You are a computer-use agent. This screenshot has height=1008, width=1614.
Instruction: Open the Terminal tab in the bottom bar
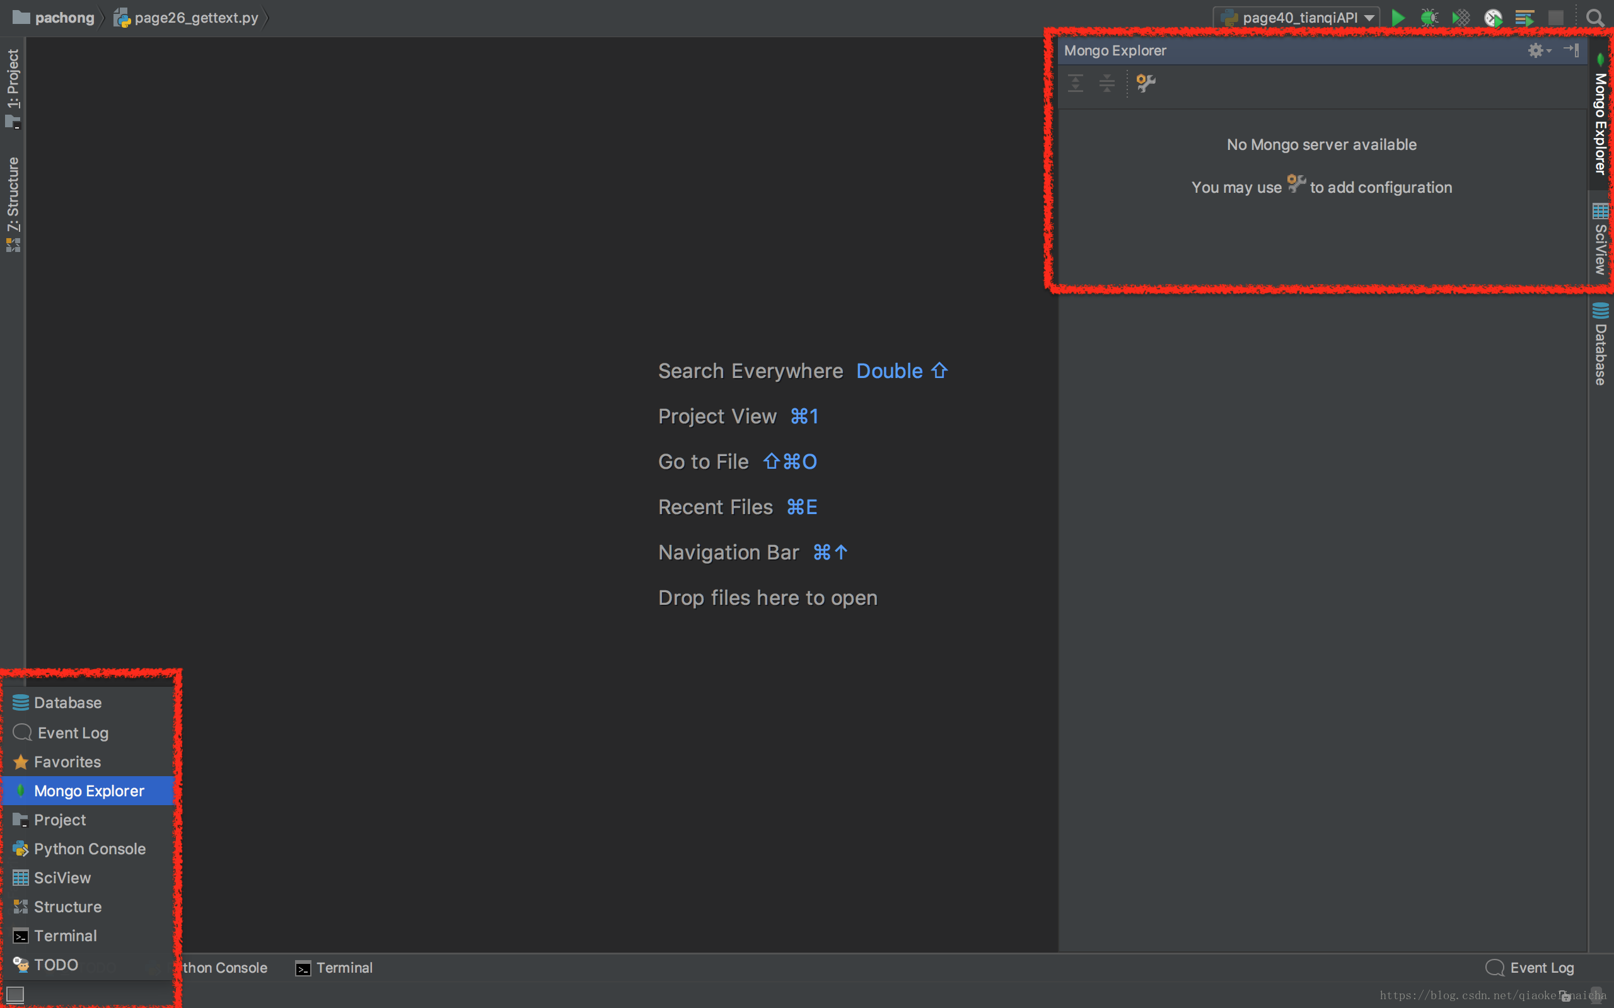point(334,967)
